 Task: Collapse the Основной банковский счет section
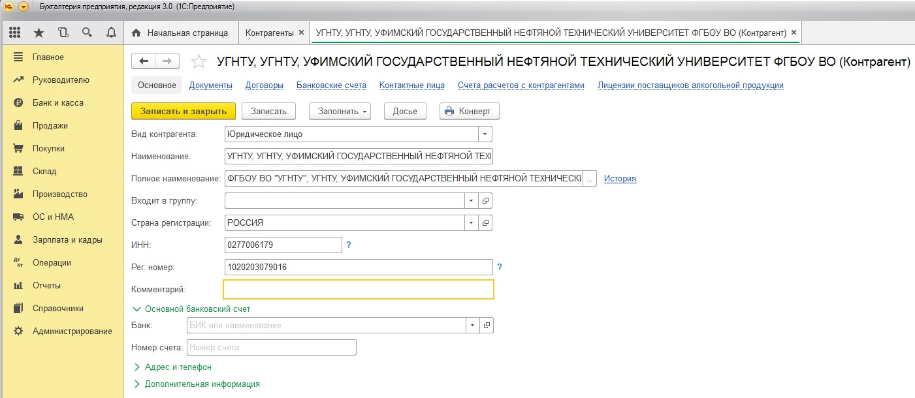point(197,309)
